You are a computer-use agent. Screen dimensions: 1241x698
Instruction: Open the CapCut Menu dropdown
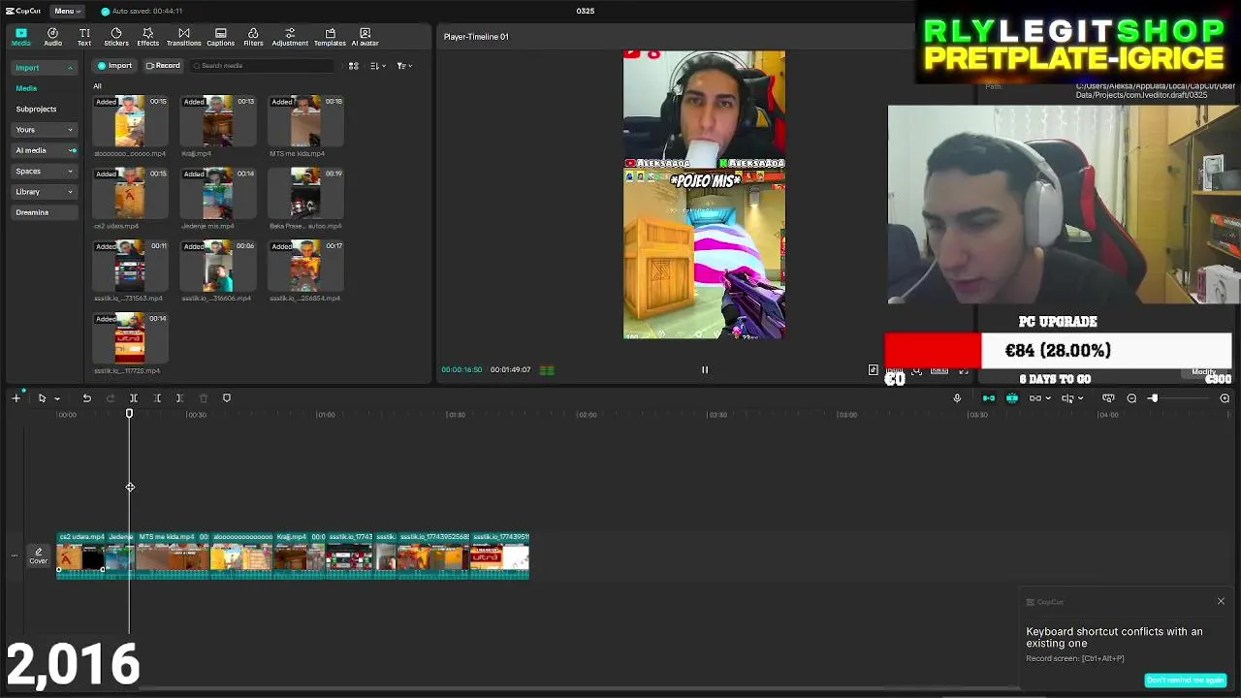67,11
